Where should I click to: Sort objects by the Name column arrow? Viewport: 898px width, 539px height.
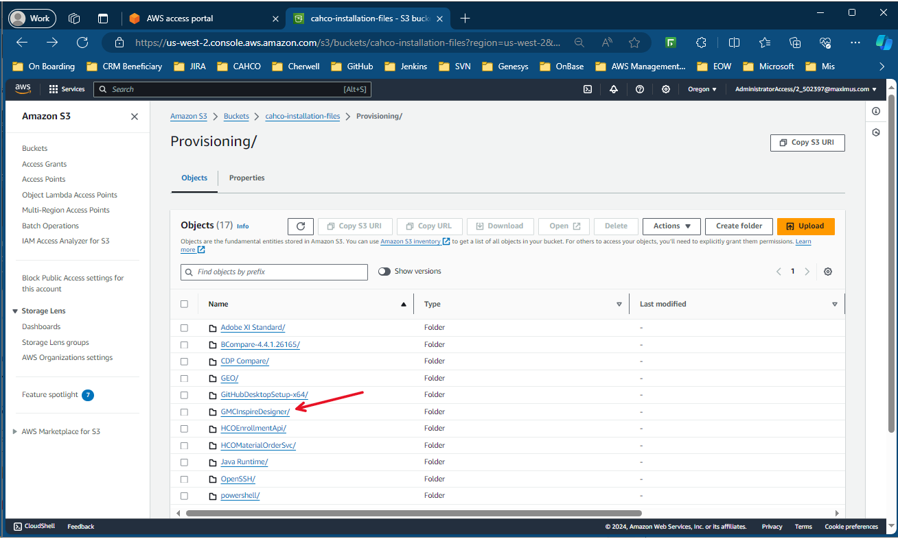coord(403,304)
